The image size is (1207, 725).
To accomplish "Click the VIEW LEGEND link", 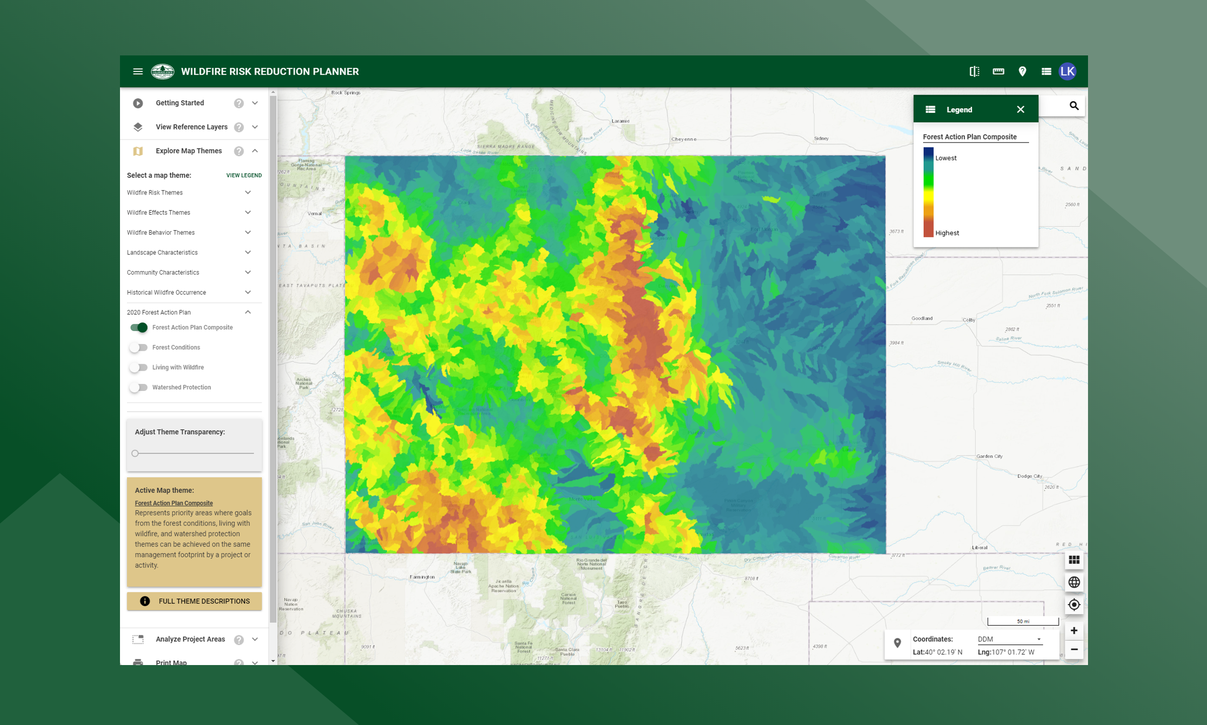I will click(x=244, y=175).
